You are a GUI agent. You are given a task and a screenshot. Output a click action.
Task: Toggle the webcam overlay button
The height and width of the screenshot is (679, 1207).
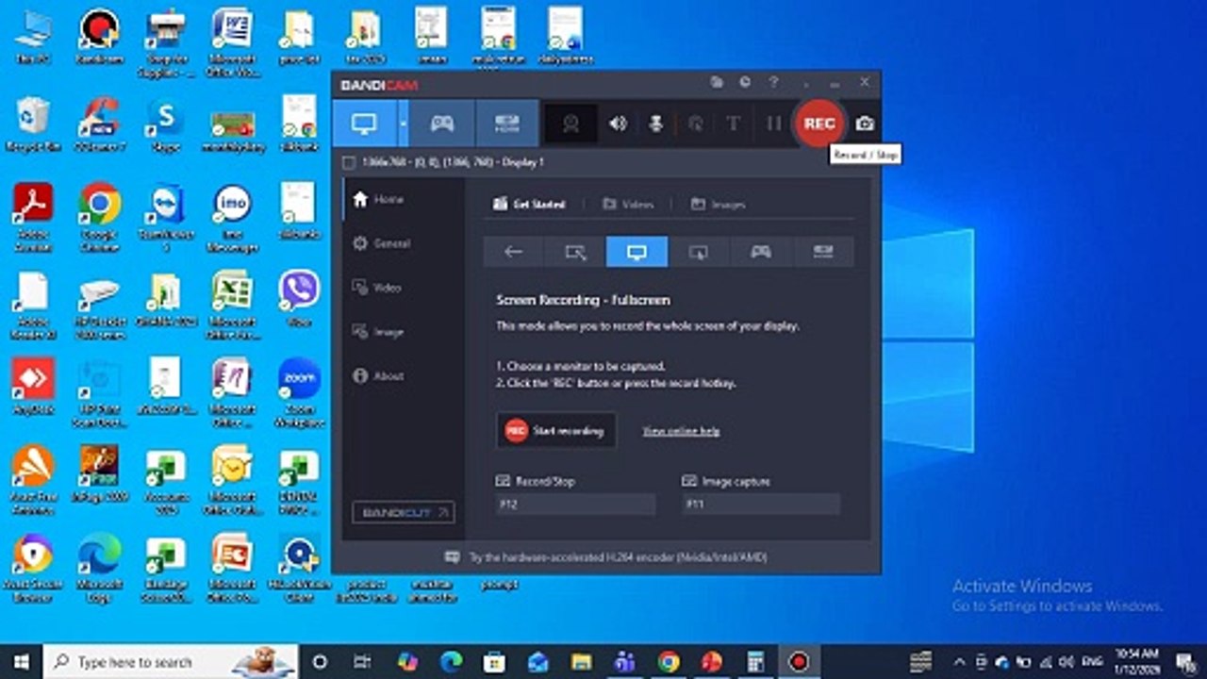[570, 124]
